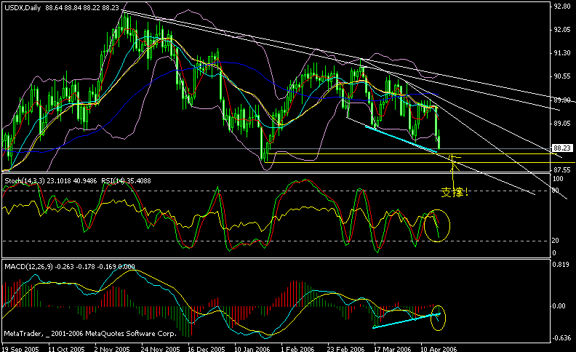Viewport: 576px width, 352px height.
Task: Click the 19 Sep 2005 date label
Action: pos(20,348)
